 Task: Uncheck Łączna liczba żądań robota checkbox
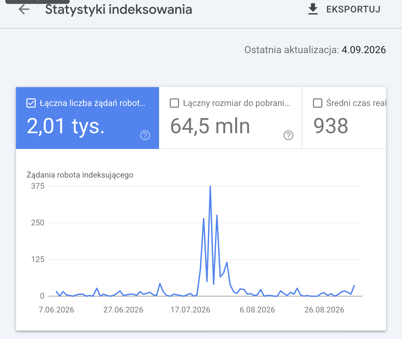(31, 103)
